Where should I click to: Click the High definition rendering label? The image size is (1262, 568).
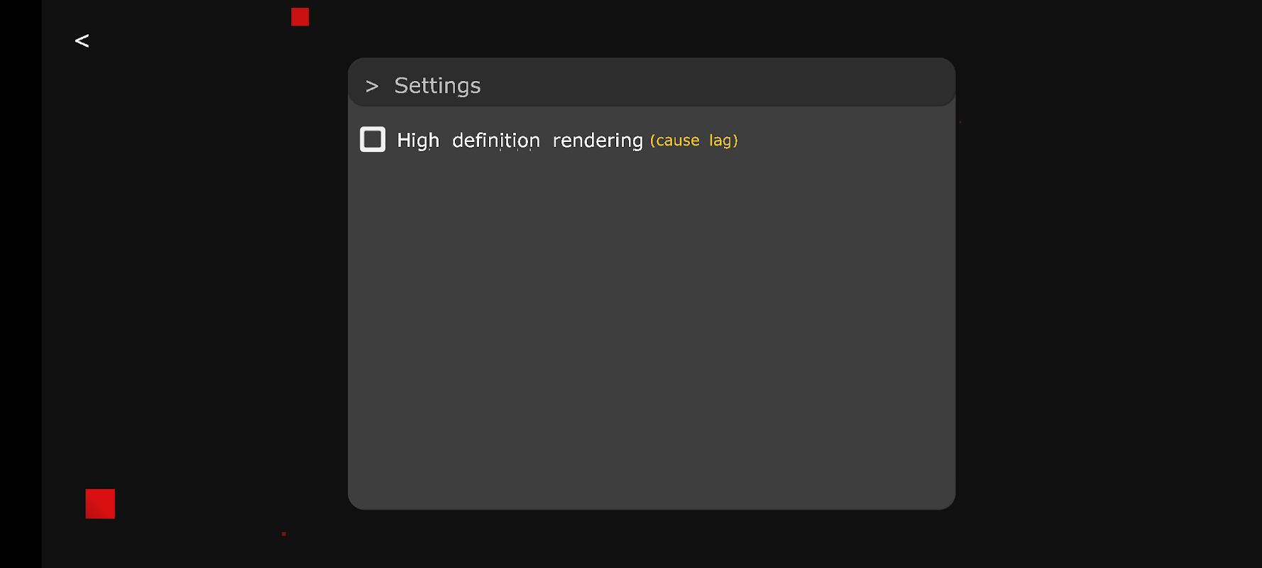(519, 141)
